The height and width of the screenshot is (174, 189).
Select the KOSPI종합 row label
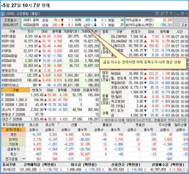coord(9,37)
